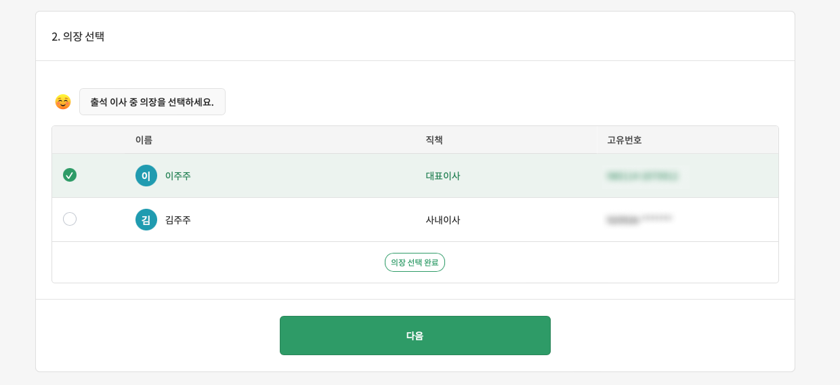Viewport: 840px width, 385px height.
Task: Click the 이름 column header
Action: point(144,140)
